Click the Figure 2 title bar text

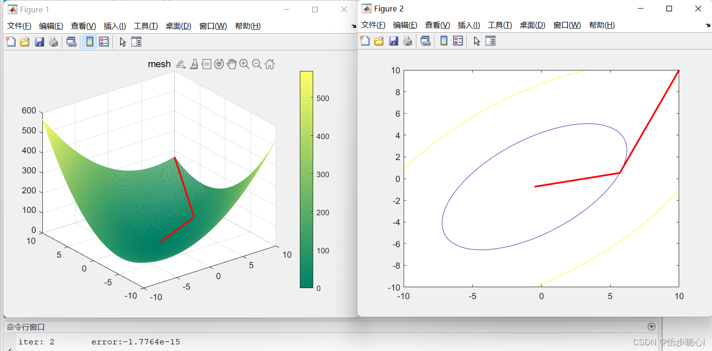point(389,9)
